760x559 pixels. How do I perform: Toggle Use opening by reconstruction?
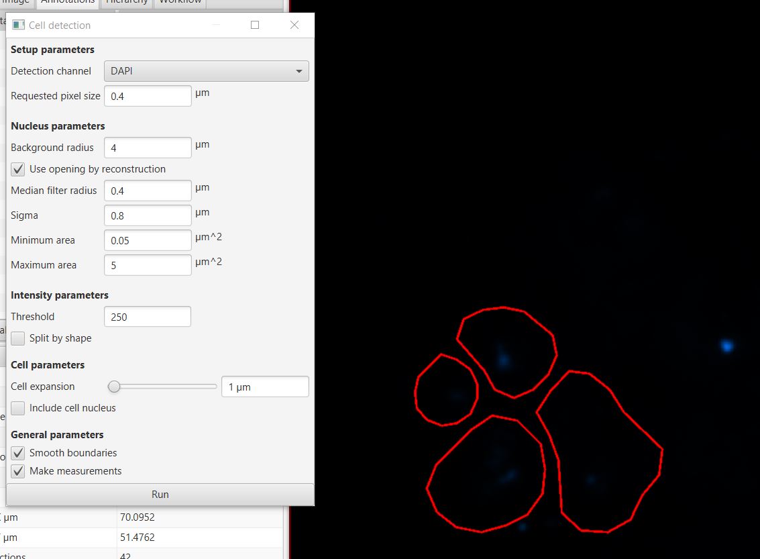[17, 169]
